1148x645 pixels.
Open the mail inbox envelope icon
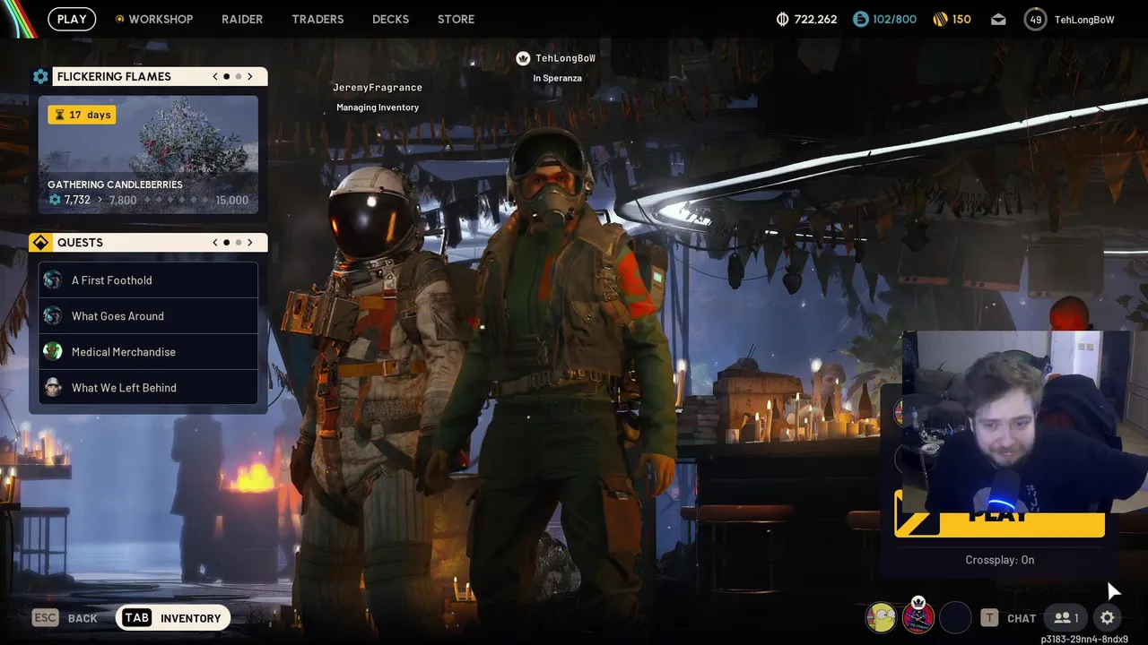tap(998, 19)
